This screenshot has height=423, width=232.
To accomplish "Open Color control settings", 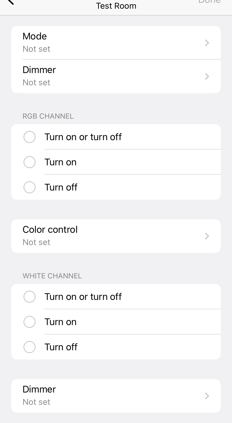I will [x=112, y=236].
